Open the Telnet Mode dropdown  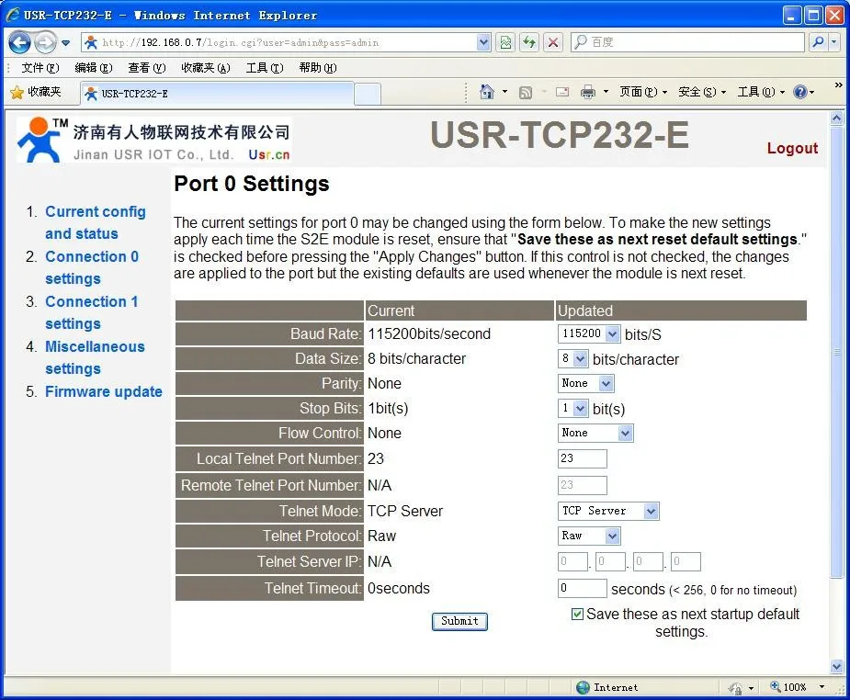pyautogui.click(x=608, y=511)
